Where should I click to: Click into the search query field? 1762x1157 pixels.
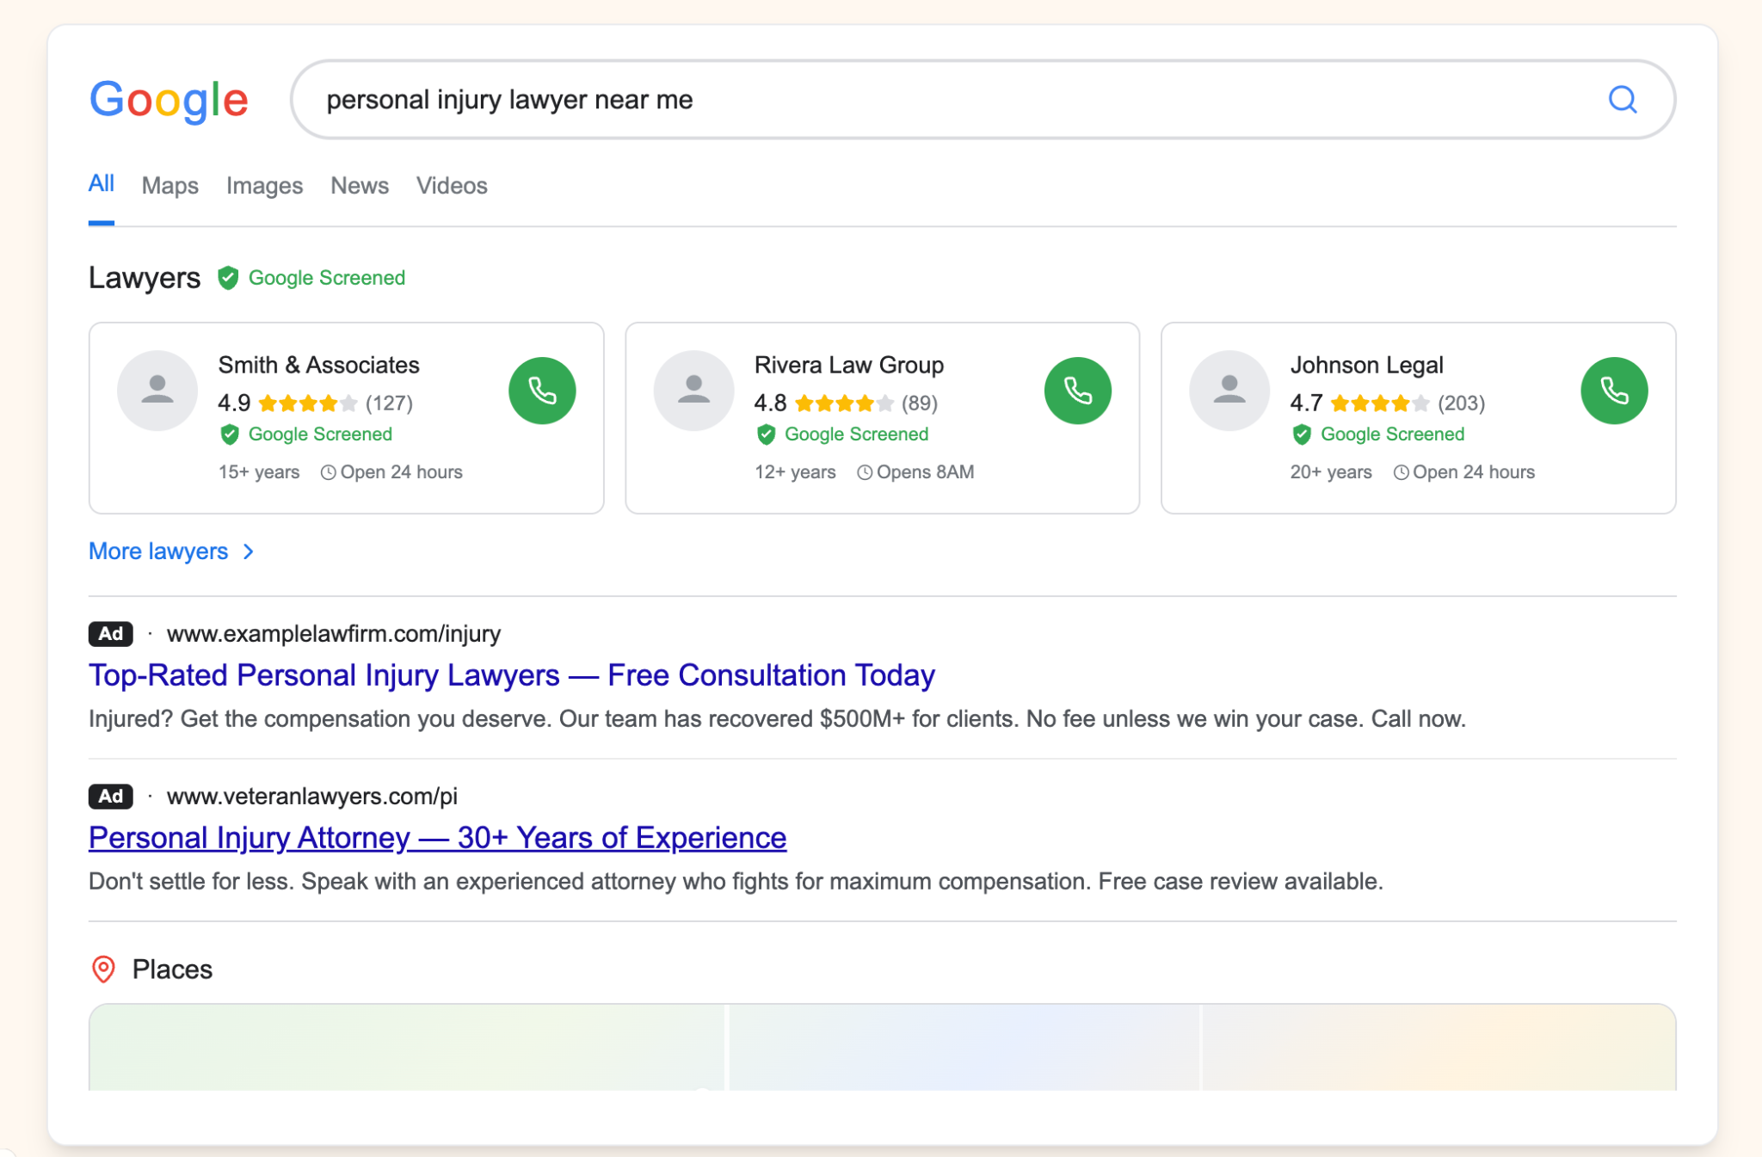[x=946, y=100]
